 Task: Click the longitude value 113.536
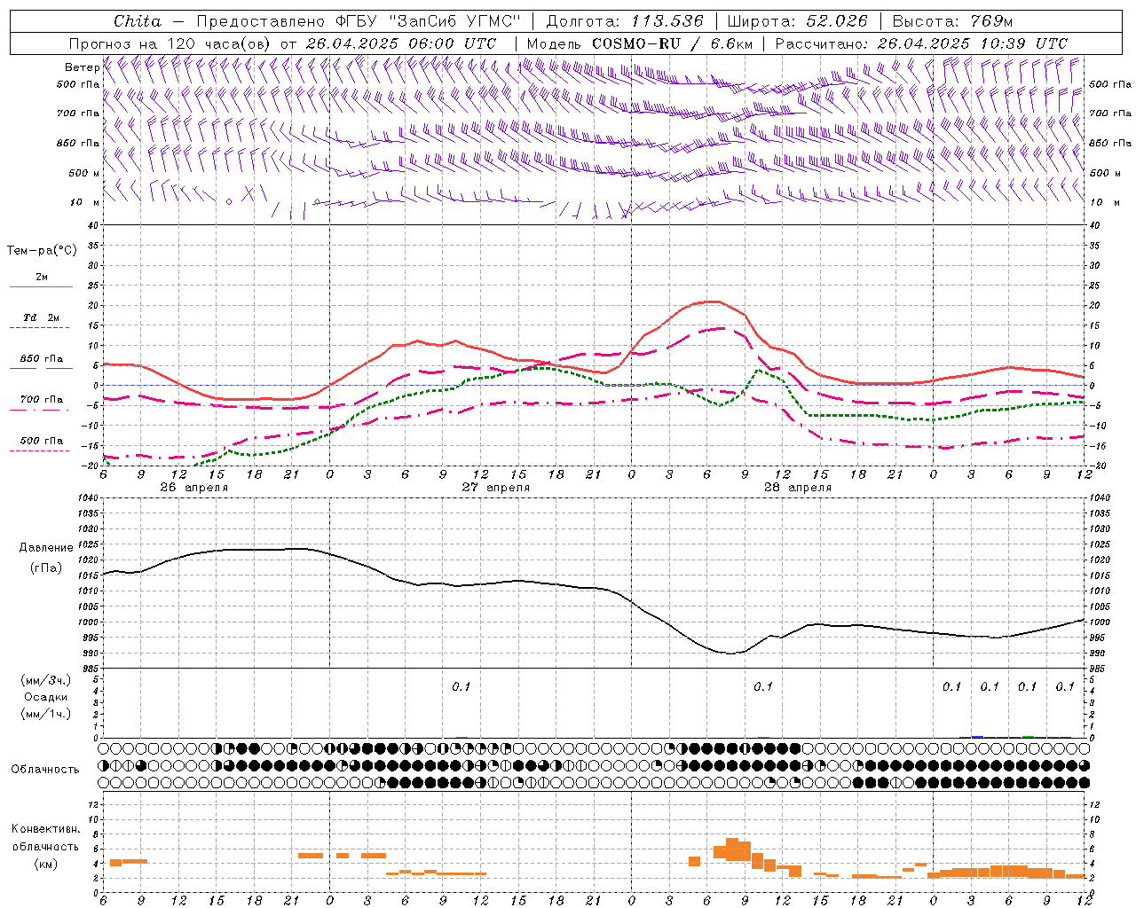tap(667, 21)
